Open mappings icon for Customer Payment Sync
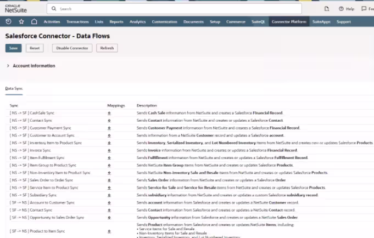 pos(109,128)
